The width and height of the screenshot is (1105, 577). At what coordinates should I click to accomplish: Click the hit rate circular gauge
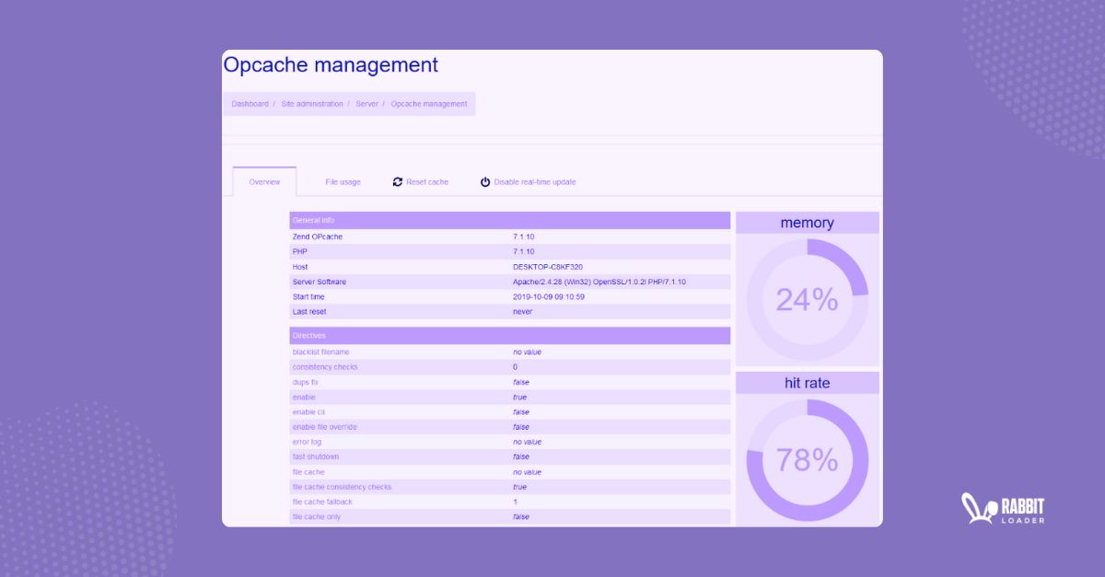pyautogui.click(x=807, y=457)
